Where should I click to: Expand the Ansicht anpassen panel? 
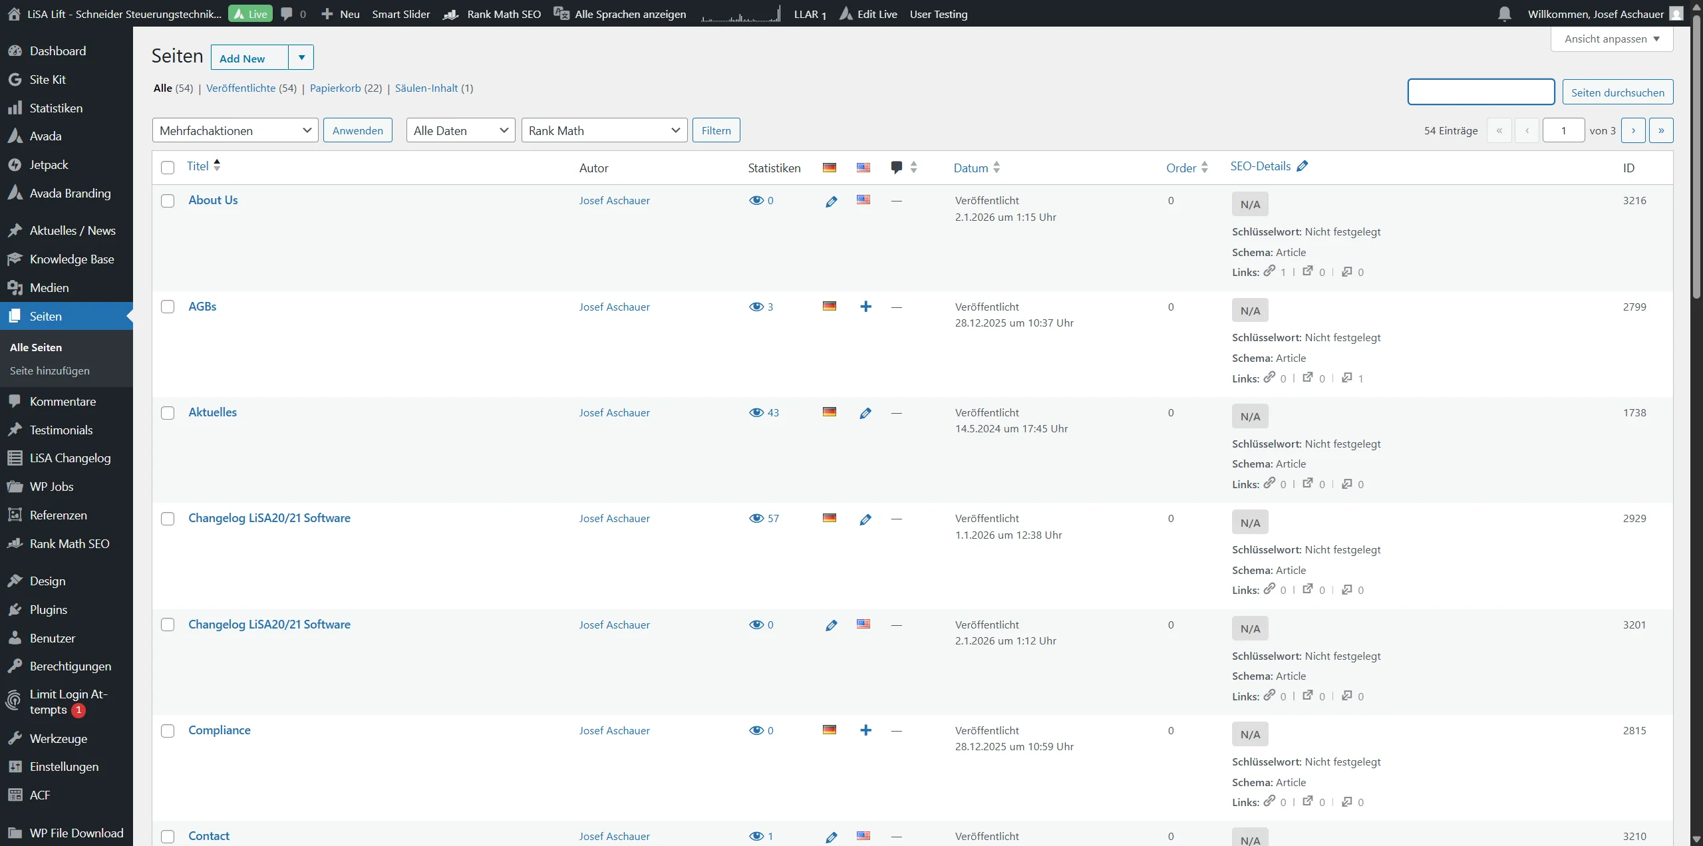point(1611,39)
